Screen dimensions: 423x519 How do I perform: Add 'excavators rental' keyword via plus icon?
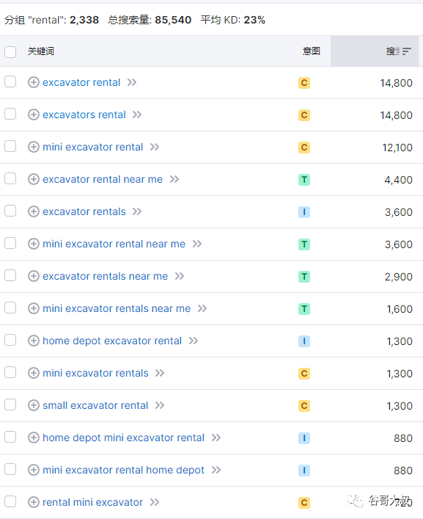click(34, 115)
